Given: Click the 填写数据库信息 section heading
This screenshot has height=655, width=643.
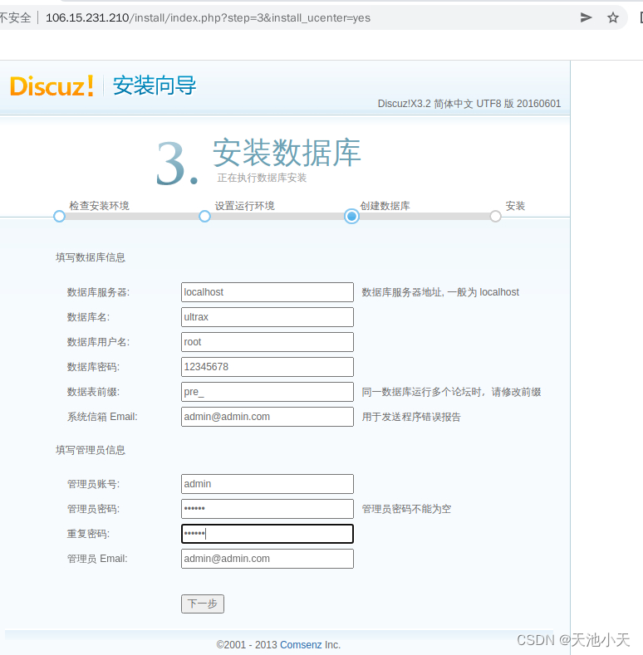Looking at the screenshot, I should pyautogui.click(x=91, y=257).
